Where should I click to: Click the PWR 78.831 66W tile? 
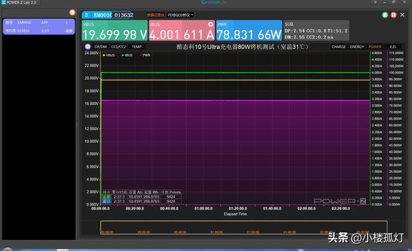(249, 30)
